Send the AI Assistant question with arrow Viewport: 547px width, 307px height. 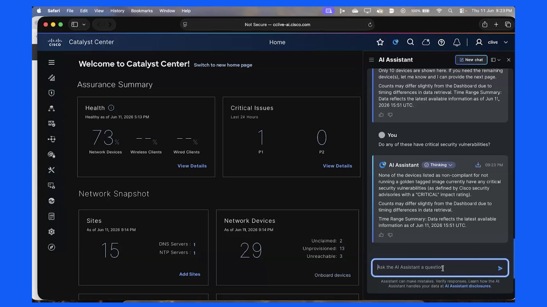pyautogui.click(x=500, y=268)
